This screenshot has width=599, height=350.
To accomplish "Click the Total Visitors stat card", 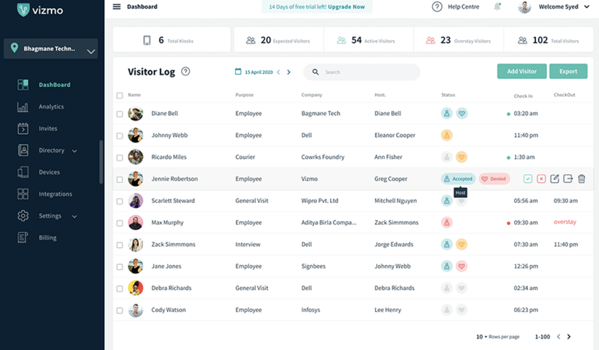I will [549, 39].
